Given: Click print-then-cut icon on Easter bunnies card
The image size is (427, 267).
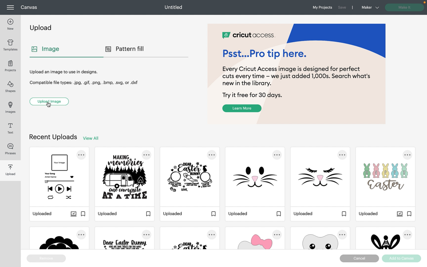Looking at the screenshot, I should tap(399, 214).
